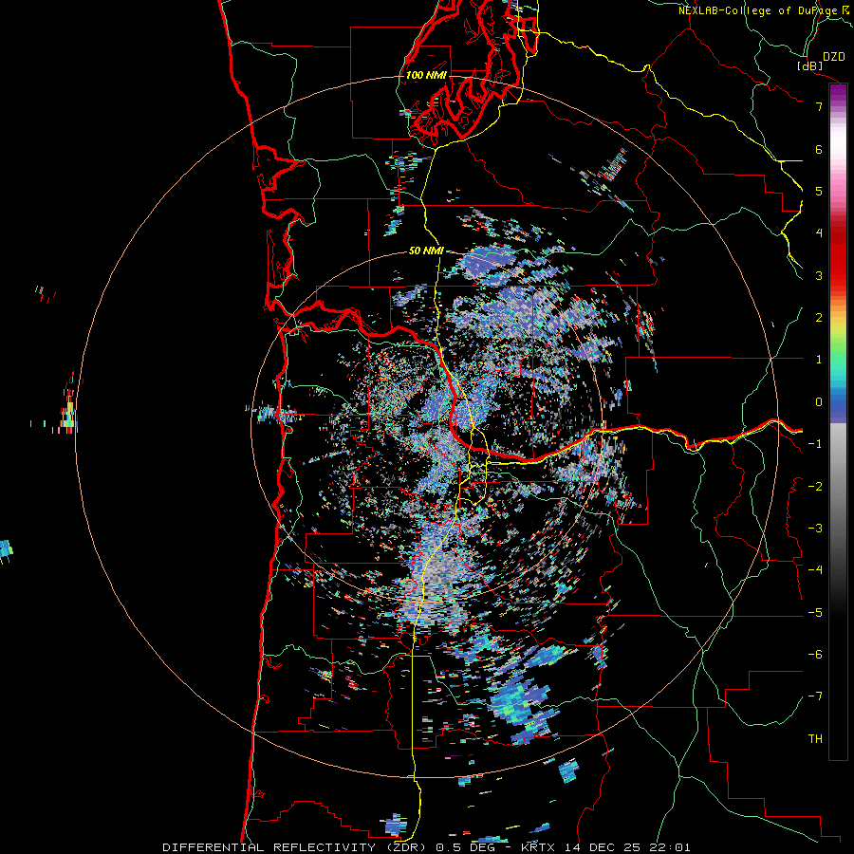
Task: Click the KRTX 14 DEC 25 22:01 timestamp
Action: [605, 847]
